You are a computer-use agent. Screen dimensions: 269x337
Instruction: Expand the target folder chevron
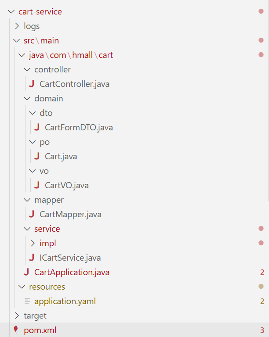17,315
